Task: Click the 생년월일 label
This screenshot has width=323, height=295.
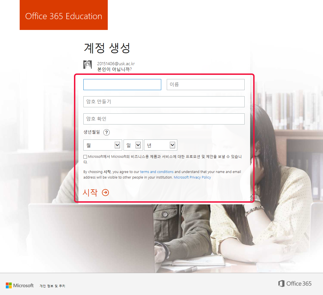Action: point(92,132)
